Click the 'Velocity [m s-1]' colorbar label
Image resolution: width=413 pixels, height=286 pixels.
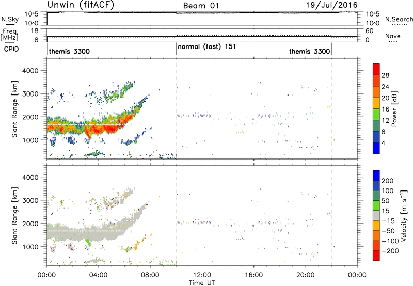point(404,215)
